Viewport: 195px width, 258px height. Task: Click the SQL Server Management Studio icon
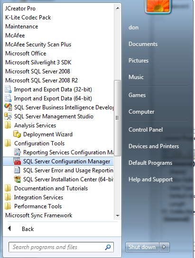[x=8, y=116]
